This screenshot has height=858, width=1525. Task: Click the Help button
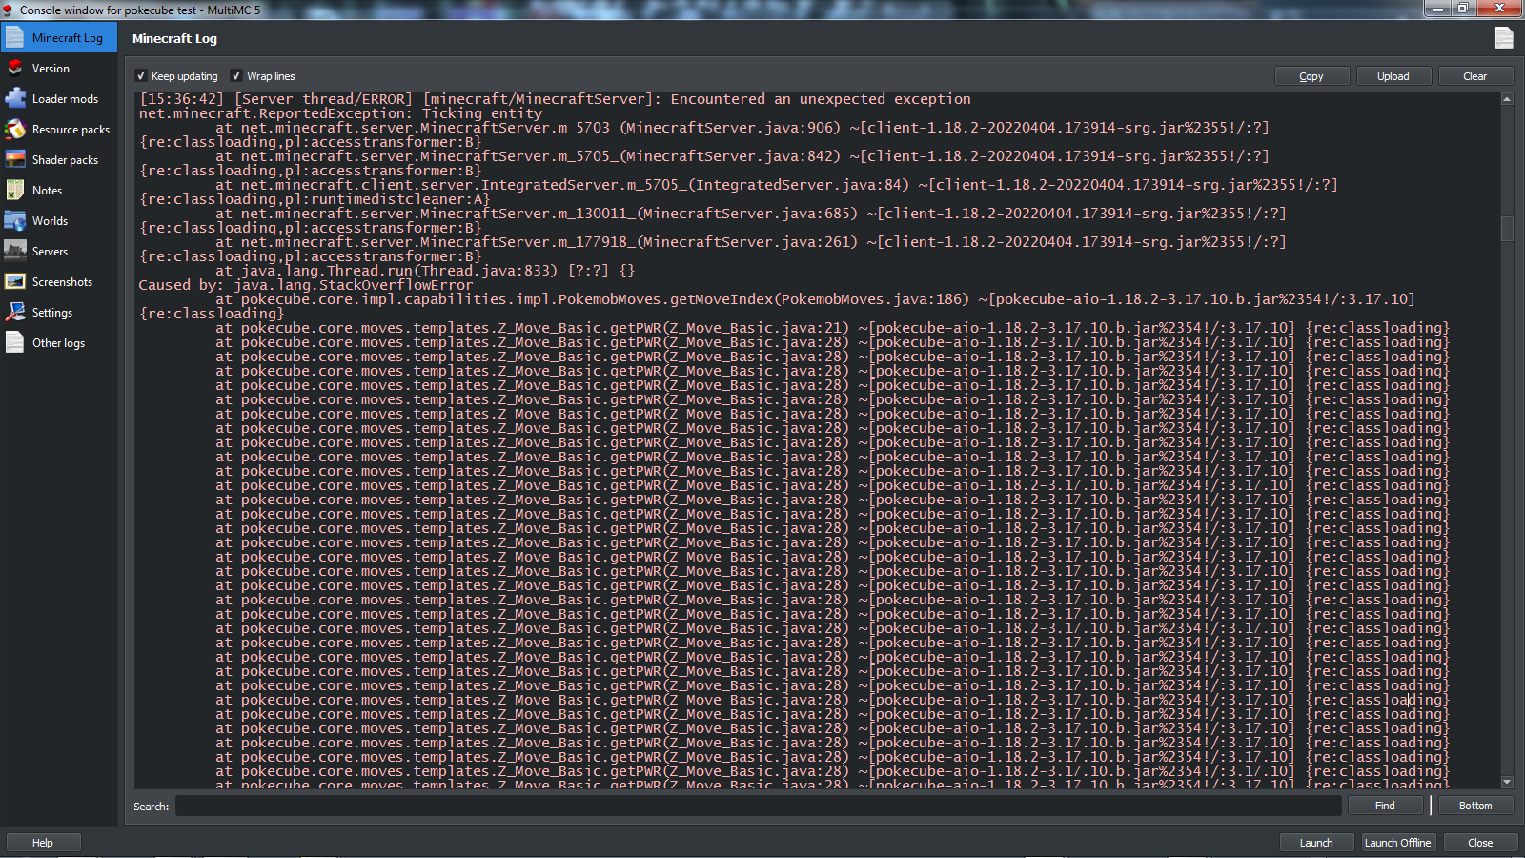(43, 843)
